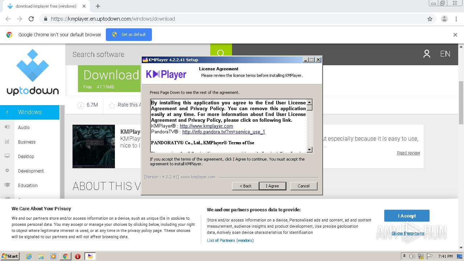
Task: Click the network tray icon
Action: tap(420, 256)
